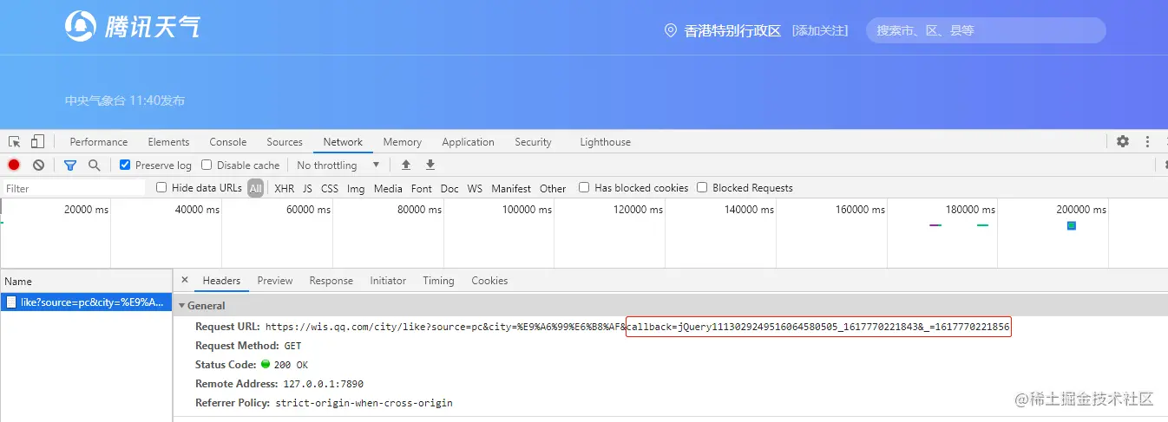The width and height of the screenshot is (1168, 422).
Task: Click the Request URL value
Action: (638, 327)
